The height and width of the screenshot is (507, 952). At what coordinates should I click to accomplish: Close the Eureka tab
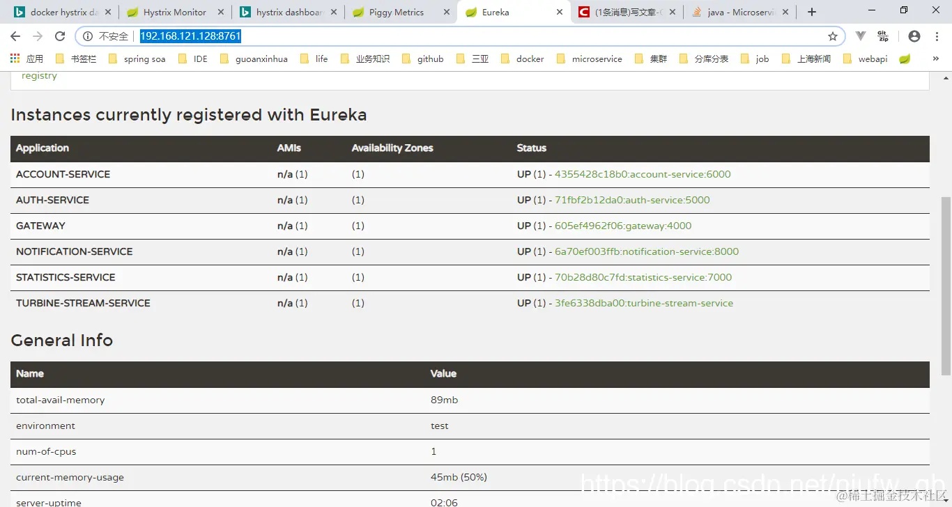[x=559, y=12]
